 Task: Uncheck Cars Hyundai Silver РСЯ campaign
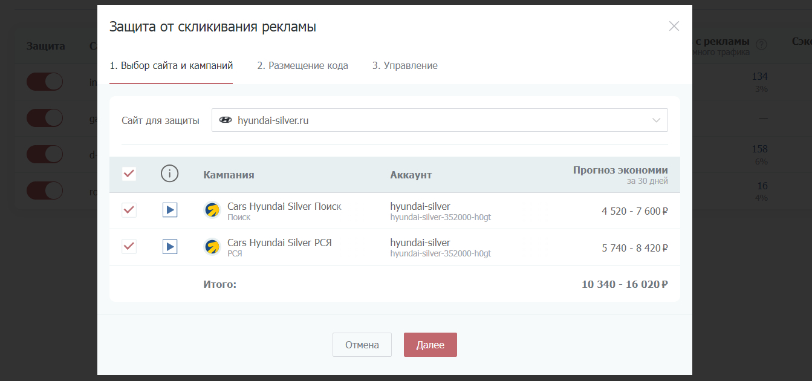129,247
